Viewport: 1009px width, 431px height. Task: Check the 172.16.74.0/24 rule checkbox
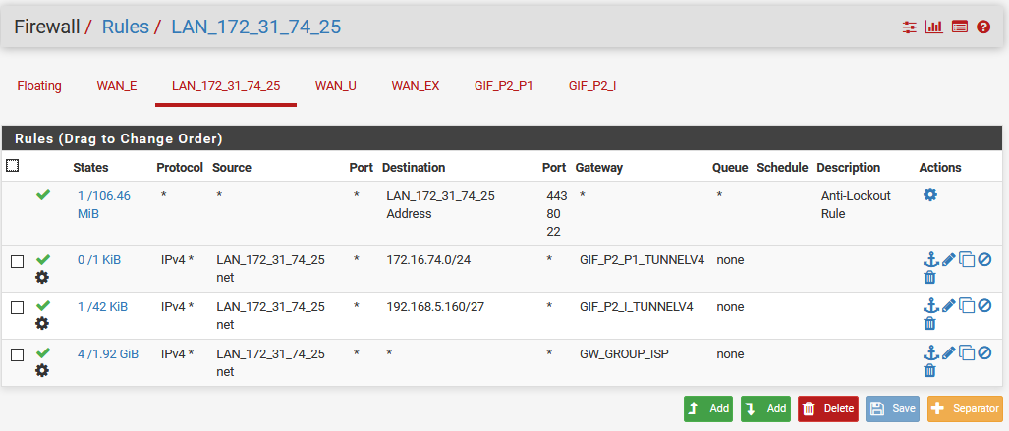point(17,261)
